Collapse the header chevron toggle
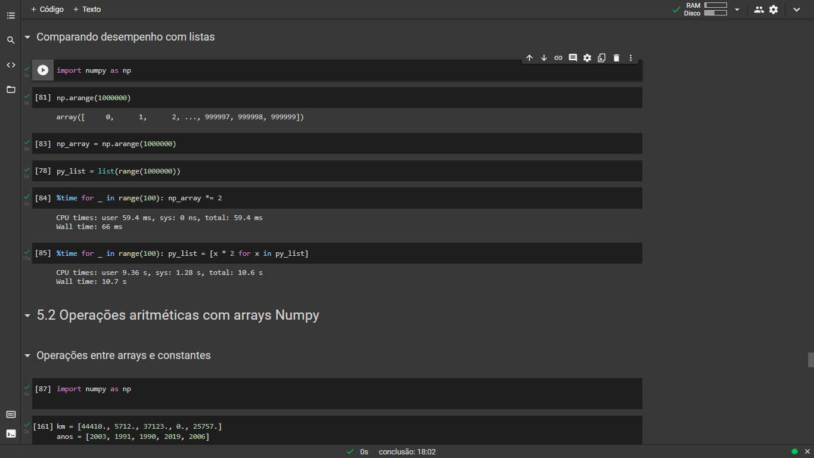 [797, 10]
